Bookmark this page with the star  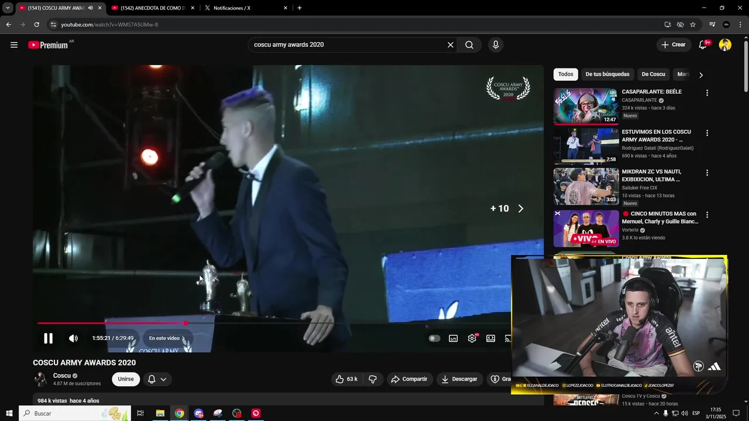click(693, 25)
